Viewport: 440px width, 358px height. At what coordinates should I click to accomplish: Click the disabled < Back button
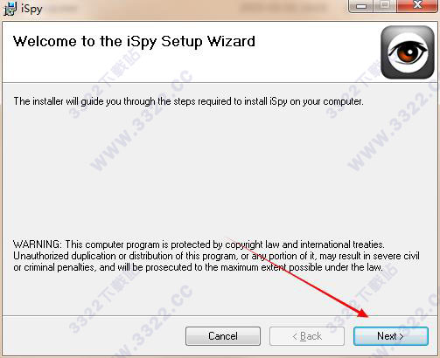coord(307,336)
